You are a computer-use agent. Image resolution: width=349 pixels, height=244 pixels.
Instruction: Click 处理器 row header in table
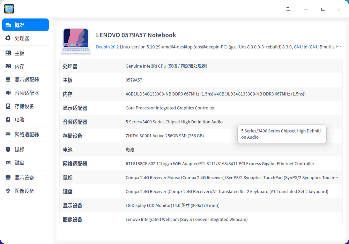[x=70, y=66]
